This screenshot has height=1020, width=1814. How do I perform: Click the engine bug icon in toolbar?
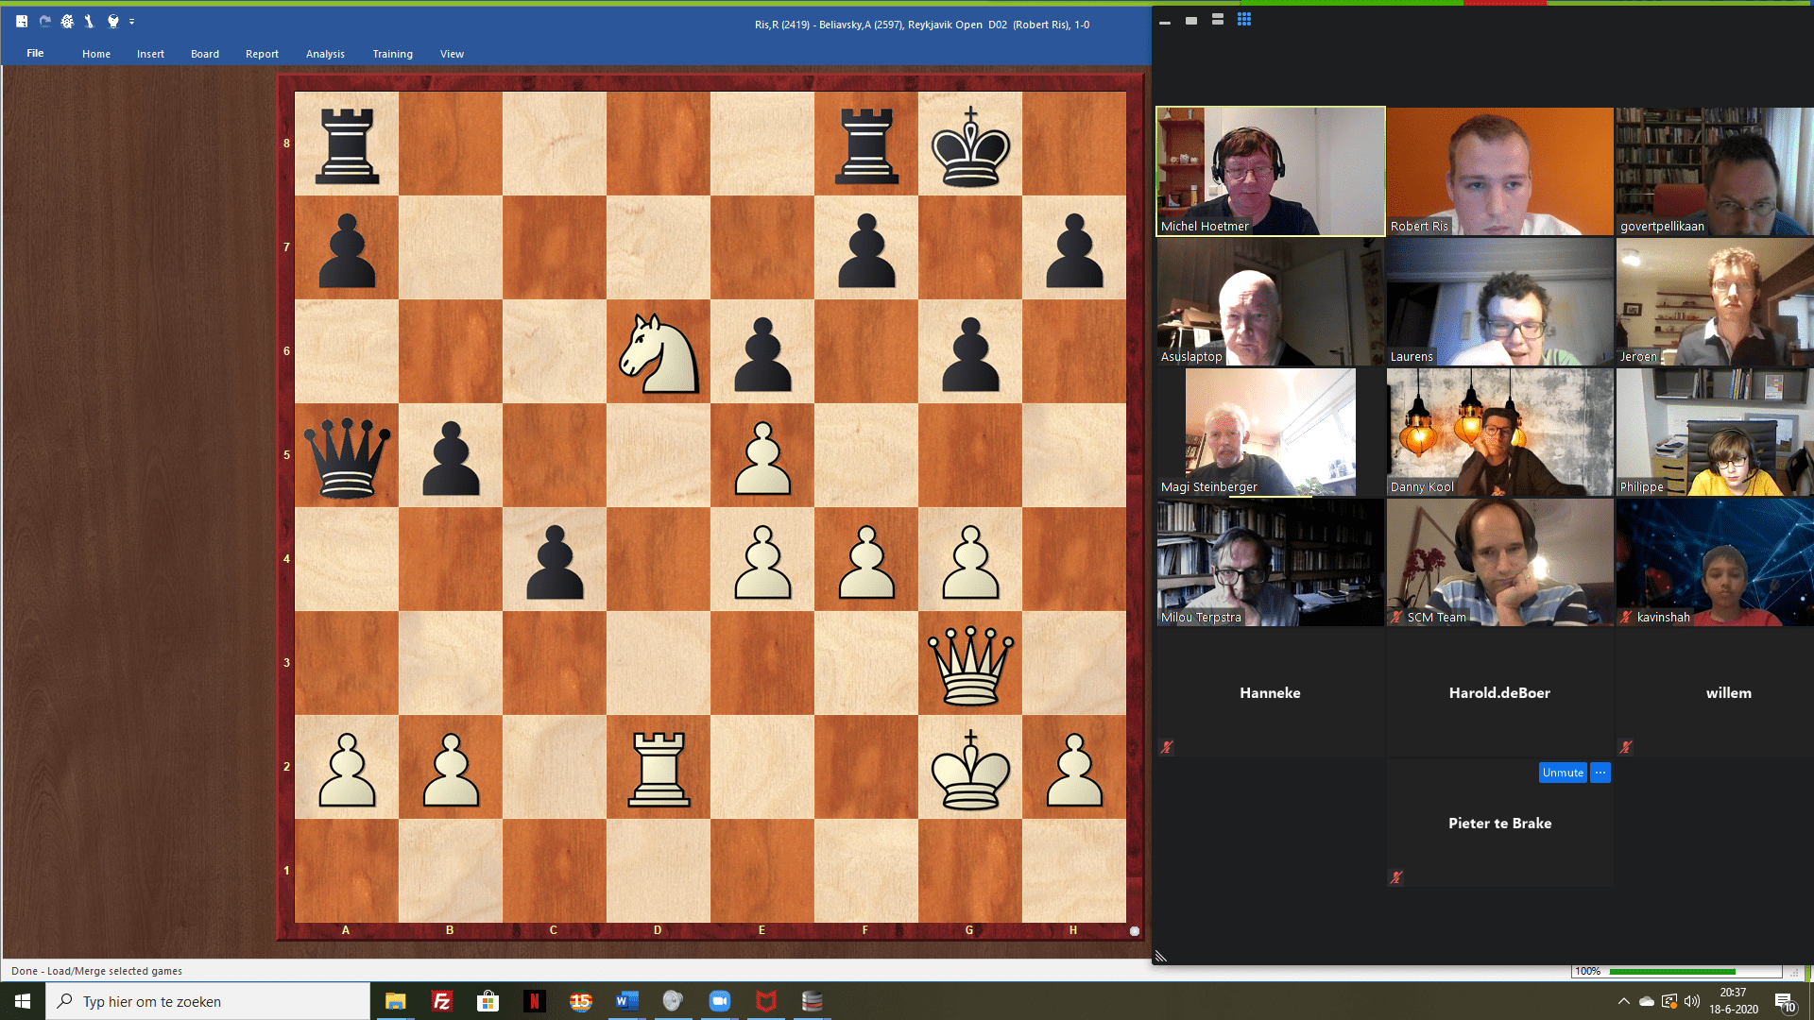(x=67, y=21)
